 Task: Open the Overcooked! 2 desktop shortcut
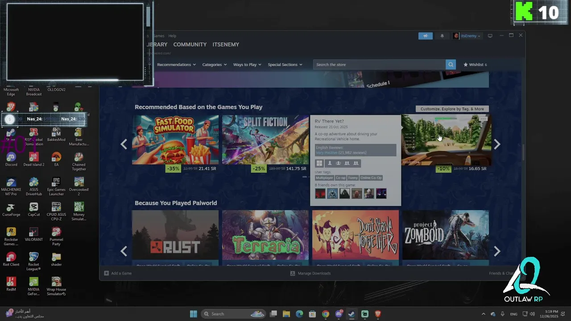(x=79, y=187)
